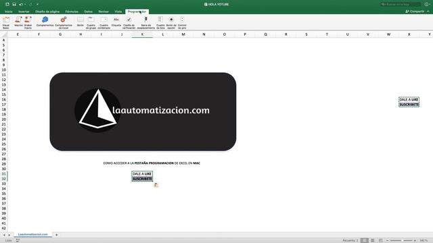433x243 pixels.
Task: Open the Datos tab
Action: 89,11
